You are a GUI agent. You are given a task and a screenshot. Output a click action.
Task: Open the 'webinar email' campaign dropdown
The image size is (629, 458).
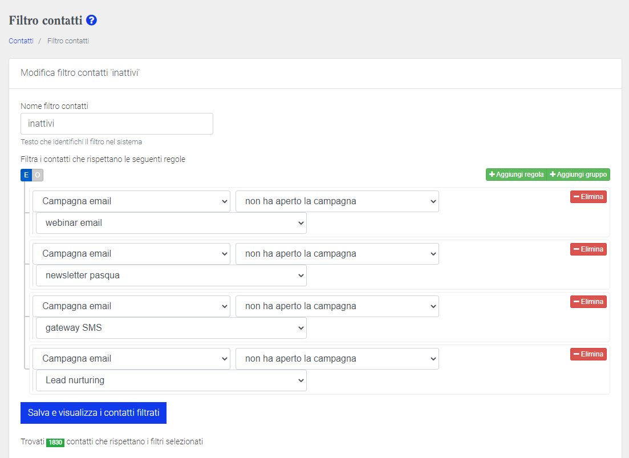(171, 223)
